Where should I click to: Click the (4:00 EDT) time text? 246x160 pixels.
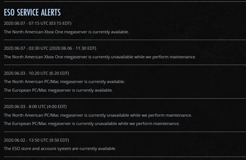click(57, 107)
